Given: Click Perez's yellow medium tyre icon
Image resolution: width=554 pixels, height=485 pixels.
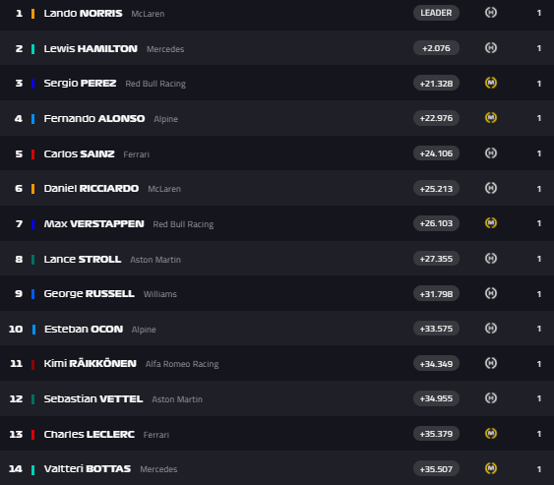Looking at the screenshot, I should point(491,83).
